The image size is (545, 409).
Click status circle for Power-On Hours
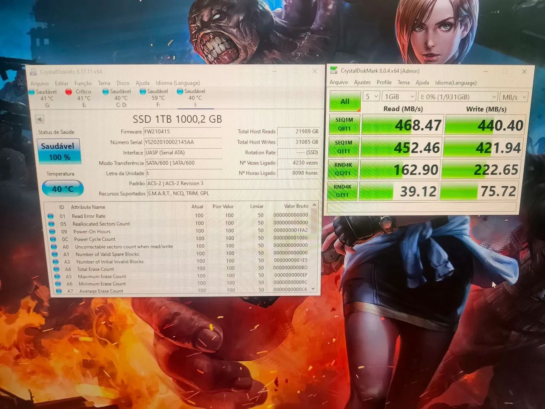click(52, 231)
